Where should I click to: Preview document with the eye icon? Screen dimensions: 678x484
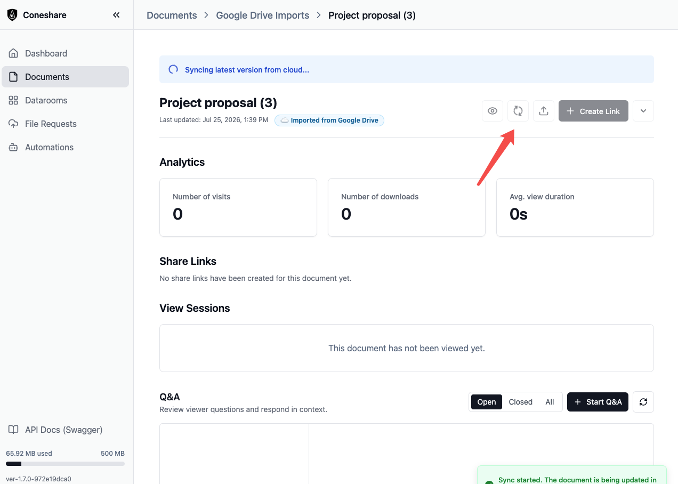coord(493,111)
